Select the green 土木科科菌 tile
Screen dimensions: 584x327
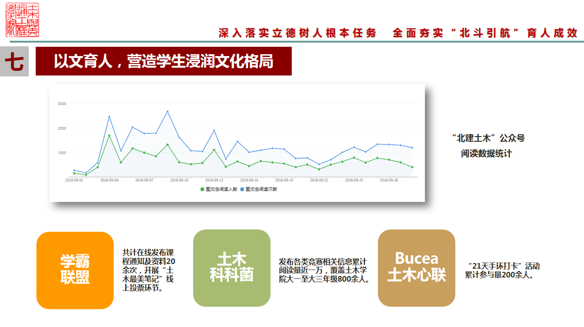point(231,268)
